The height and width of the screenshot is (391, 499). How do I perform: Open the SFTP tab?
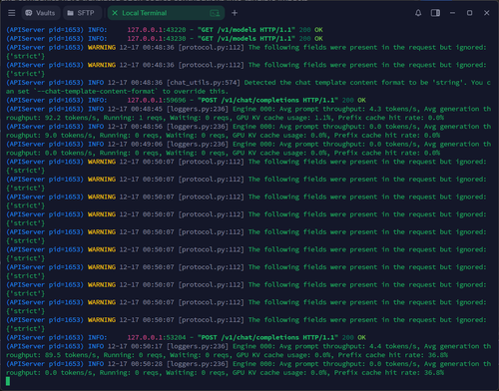pyautogui.click(x=81, y=13)
